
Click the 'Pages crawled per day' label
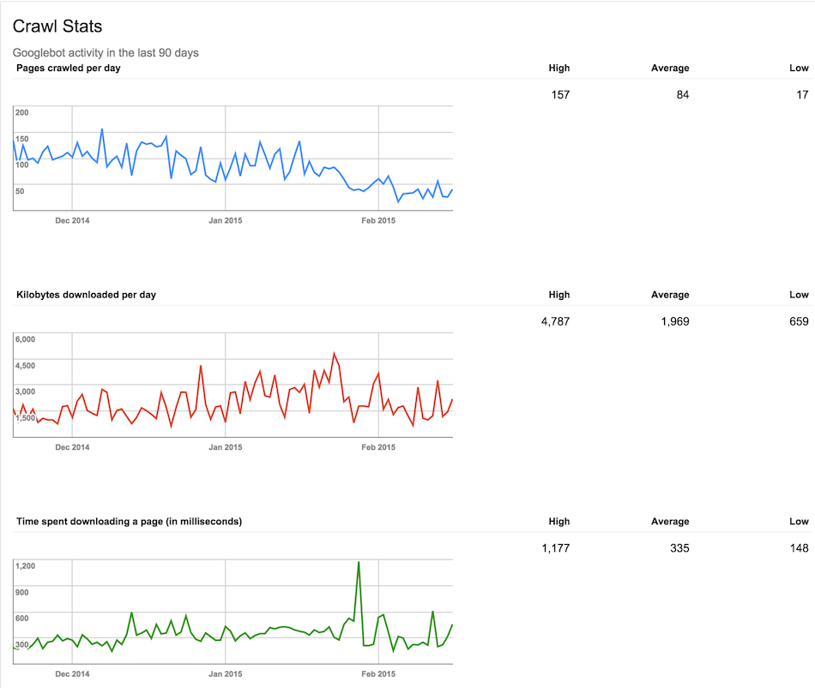pyautogui.click(x=68, y=68)
